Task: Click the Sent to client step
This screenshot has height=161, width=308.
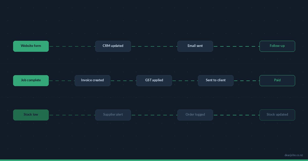Action: coord(216,80)
